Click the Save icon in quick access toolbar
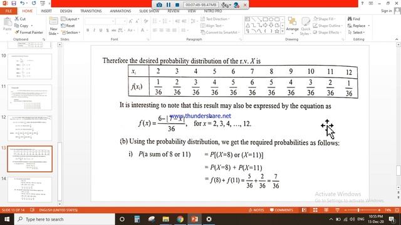 14,3
